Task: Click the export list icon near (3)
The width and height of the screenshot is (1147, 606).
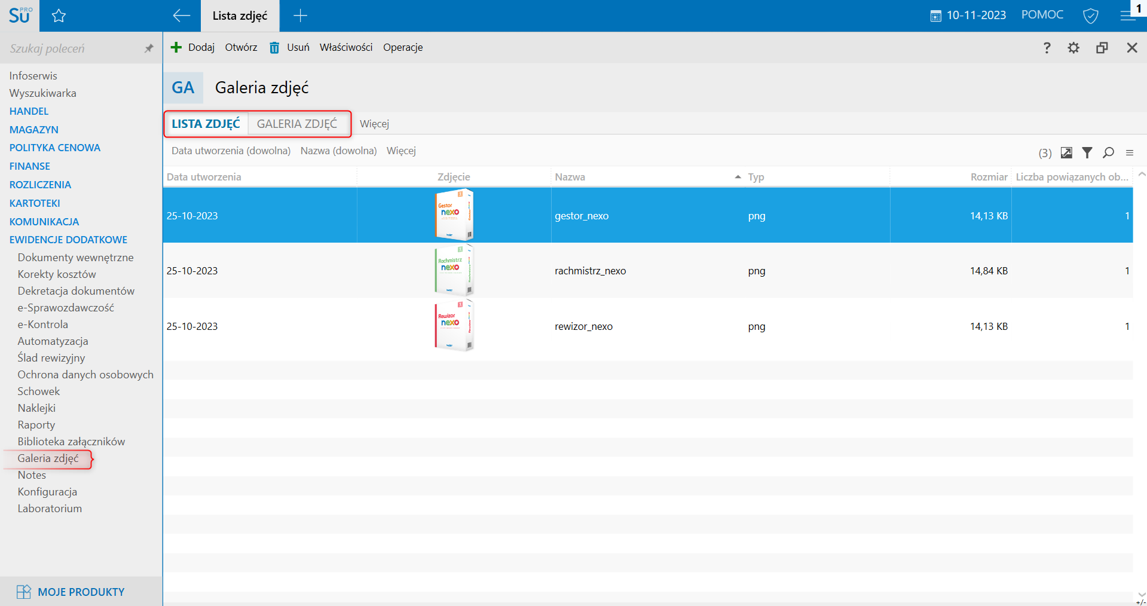Action: 1066,153
